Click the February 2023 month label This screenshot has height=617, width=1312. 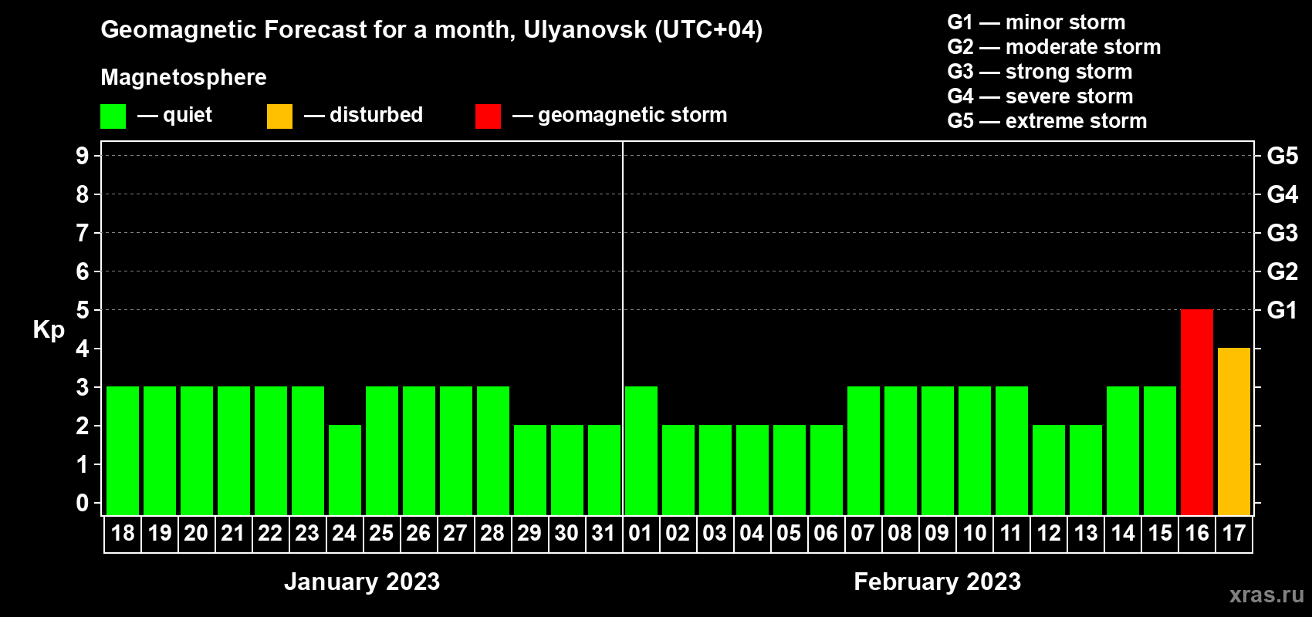[938, 582]
